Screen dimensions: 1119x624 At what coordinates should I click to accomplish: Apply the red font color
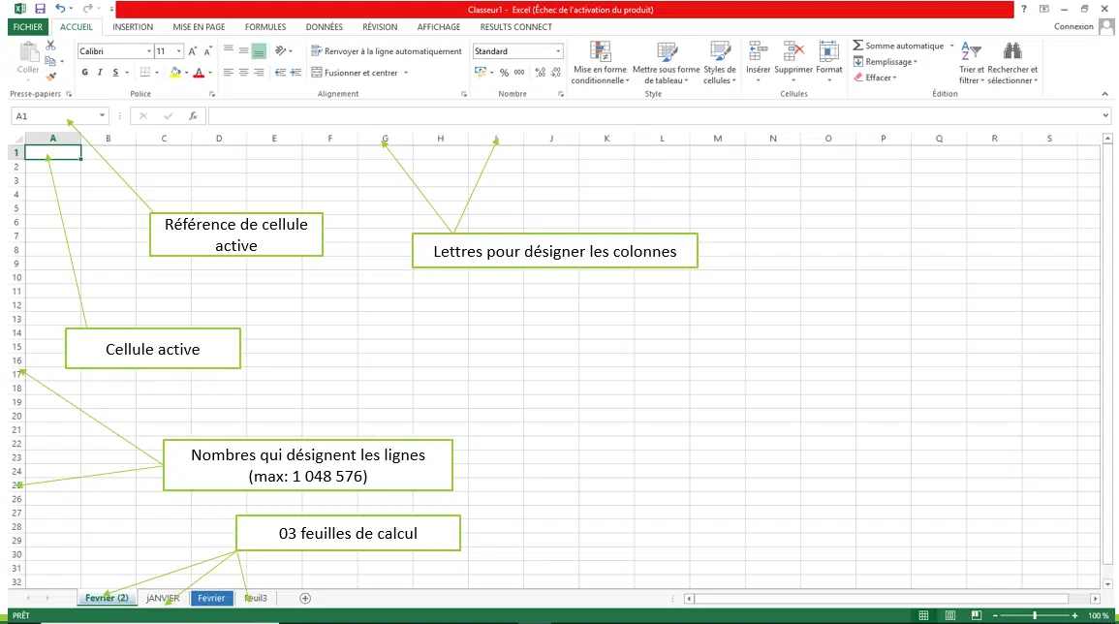point(200,72)
